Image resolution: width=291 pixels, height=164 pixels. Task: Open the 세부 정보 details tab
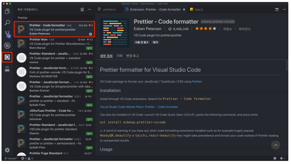point(106,56)
